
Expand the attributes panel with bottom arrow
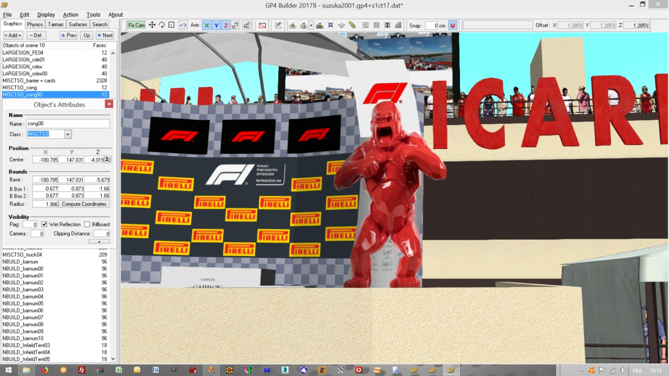pos(99,241)
